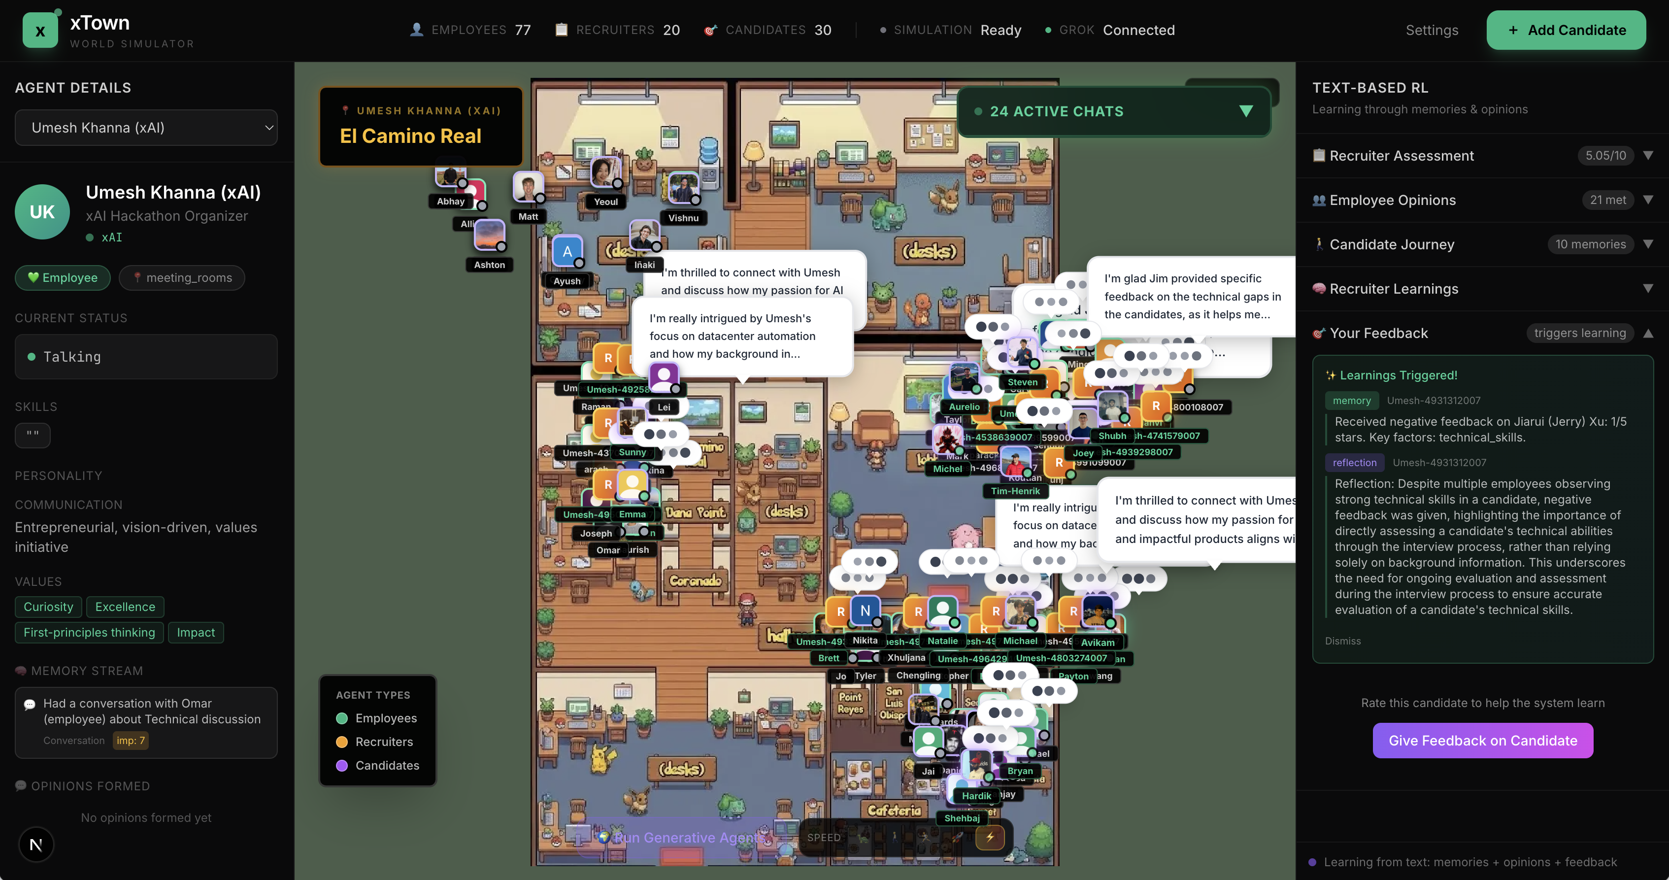Select the lightning bolt max speed

(x=990, y=838)
